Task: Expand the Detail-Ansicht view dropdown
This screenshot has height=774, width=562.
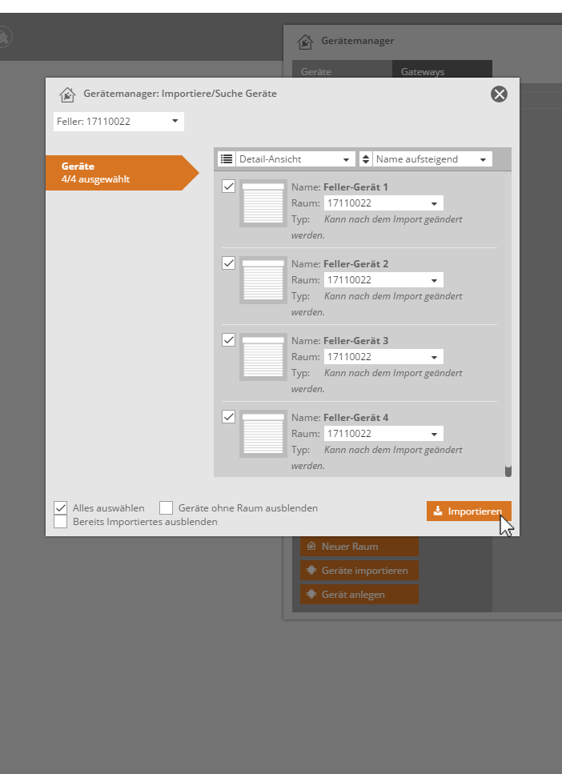Action: [x=295, y=159]
